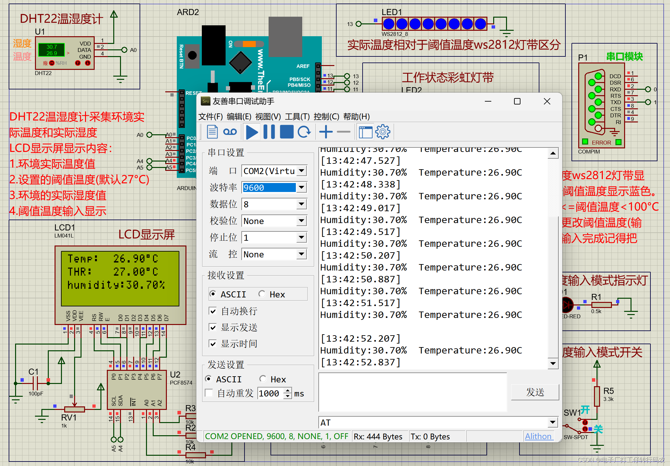
Task: Open settings gear icon in serial toolbar
Action: (x=383, y=132)
